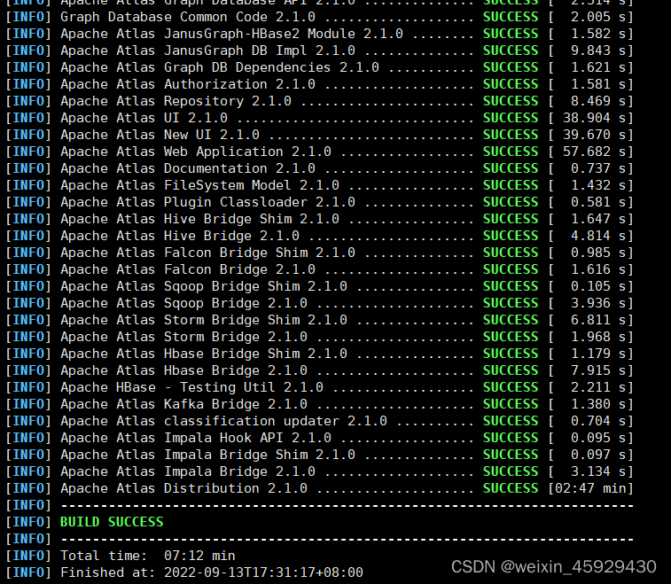Select timestamp '2022-09-13T17:31:17+08:00'
Image resolution: width=671 pixels, height=584 pixels.
263,572
